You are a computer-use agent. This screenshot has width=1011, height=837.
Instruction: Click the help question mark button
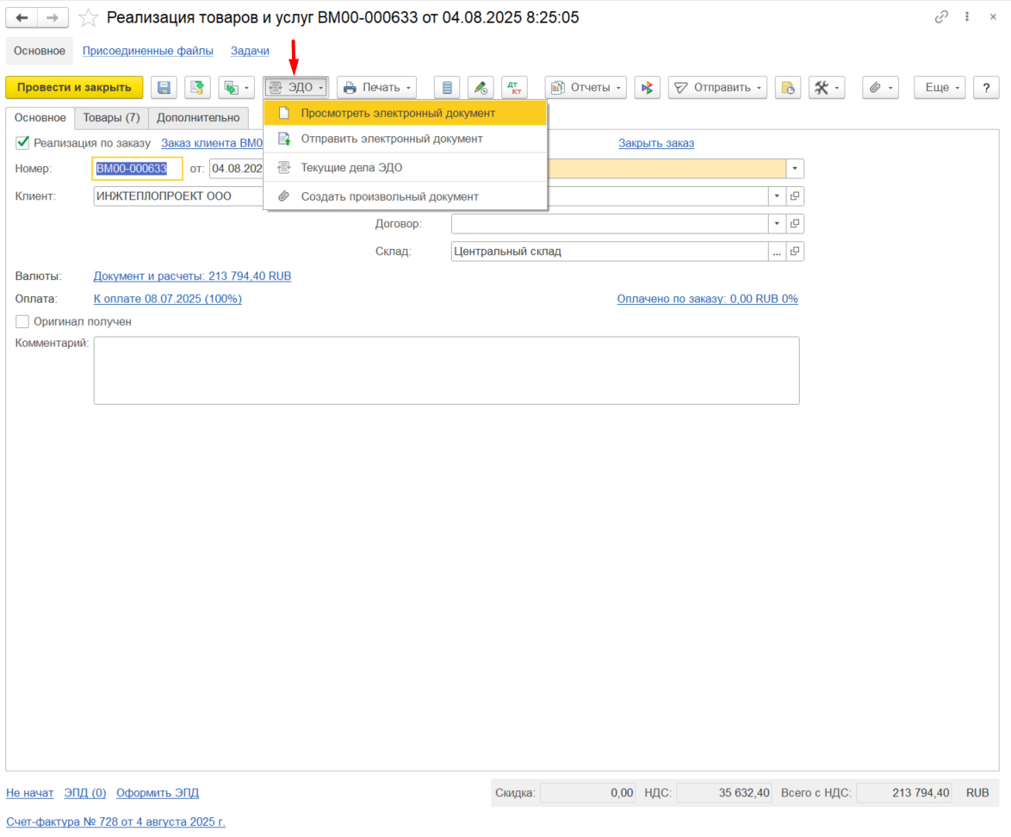pos(986,88)
